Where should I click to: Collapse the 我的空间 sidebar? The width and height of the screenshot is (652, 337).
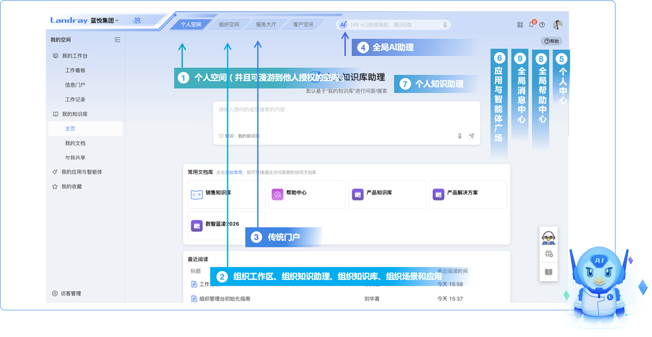pos(117,39)
